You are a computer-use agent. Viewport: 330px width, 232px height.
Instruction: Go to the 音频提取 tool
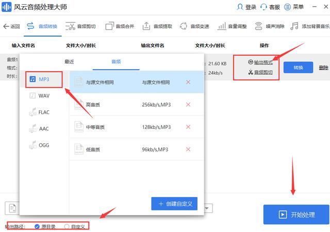[157, 26]
